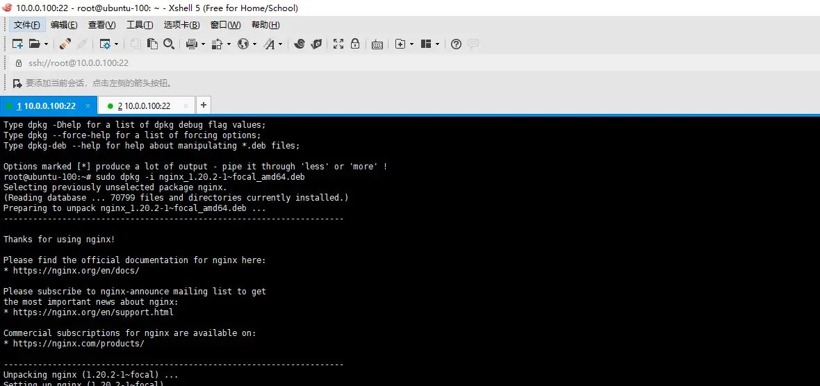The height and width of the screenshot is (386, 820).
Task: Click the 'sudo dpkg -i' command line
Action: coord(154,177)
